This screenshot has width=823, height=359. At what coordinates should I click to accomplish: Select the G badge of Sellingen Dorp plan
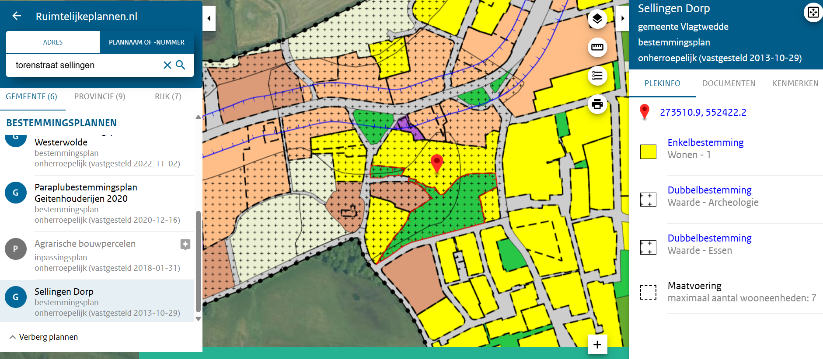16,297
